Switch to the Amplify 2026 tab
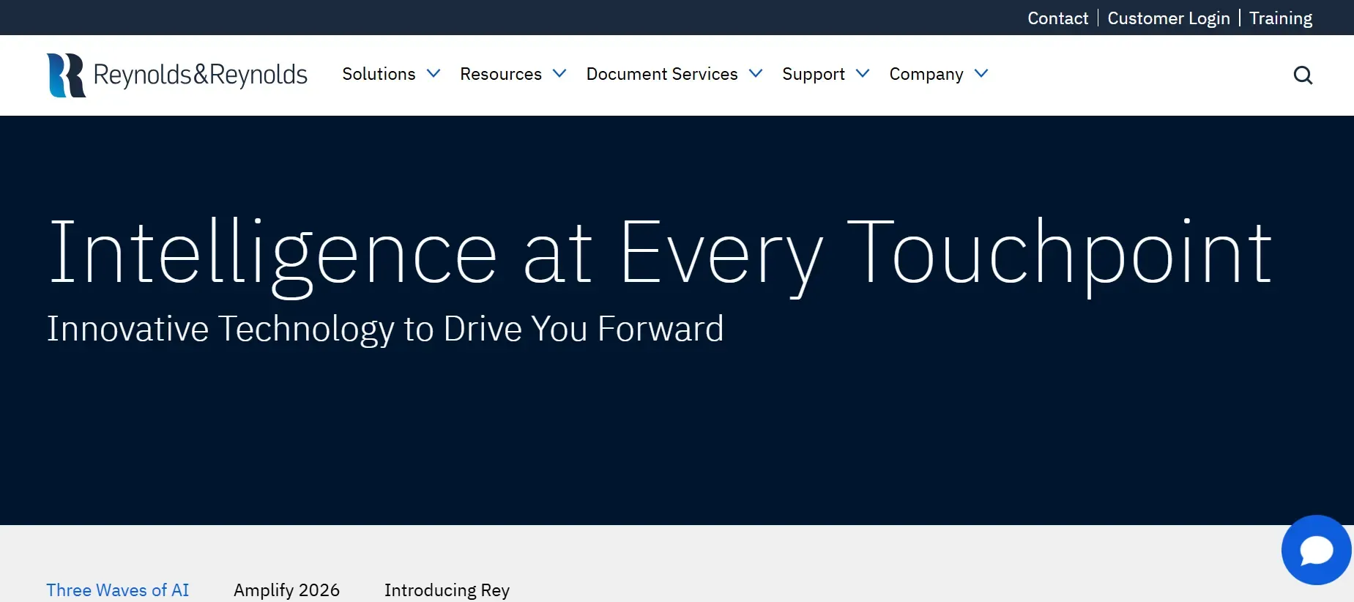Viewport: 1354px width, 602px height. click(x=286, y=590)
